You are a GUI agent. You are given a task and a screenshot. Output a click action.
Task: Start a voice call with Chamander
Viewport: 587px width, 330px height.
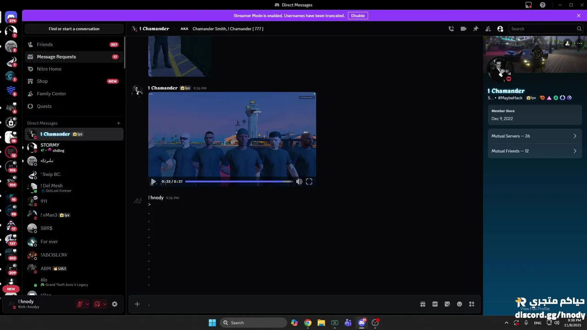[451, 28]
